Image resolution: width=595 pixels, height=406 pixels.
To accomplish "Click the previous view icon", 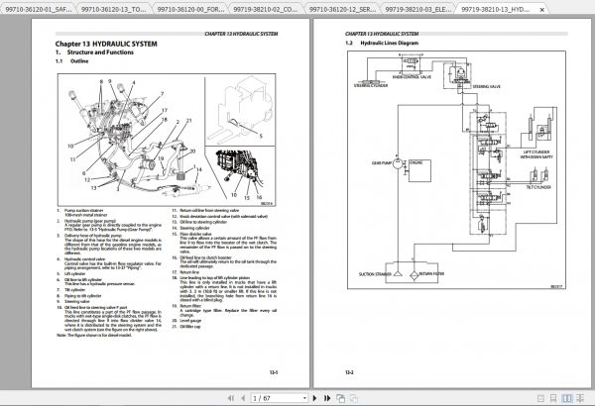I will click(x=341, y=398).
